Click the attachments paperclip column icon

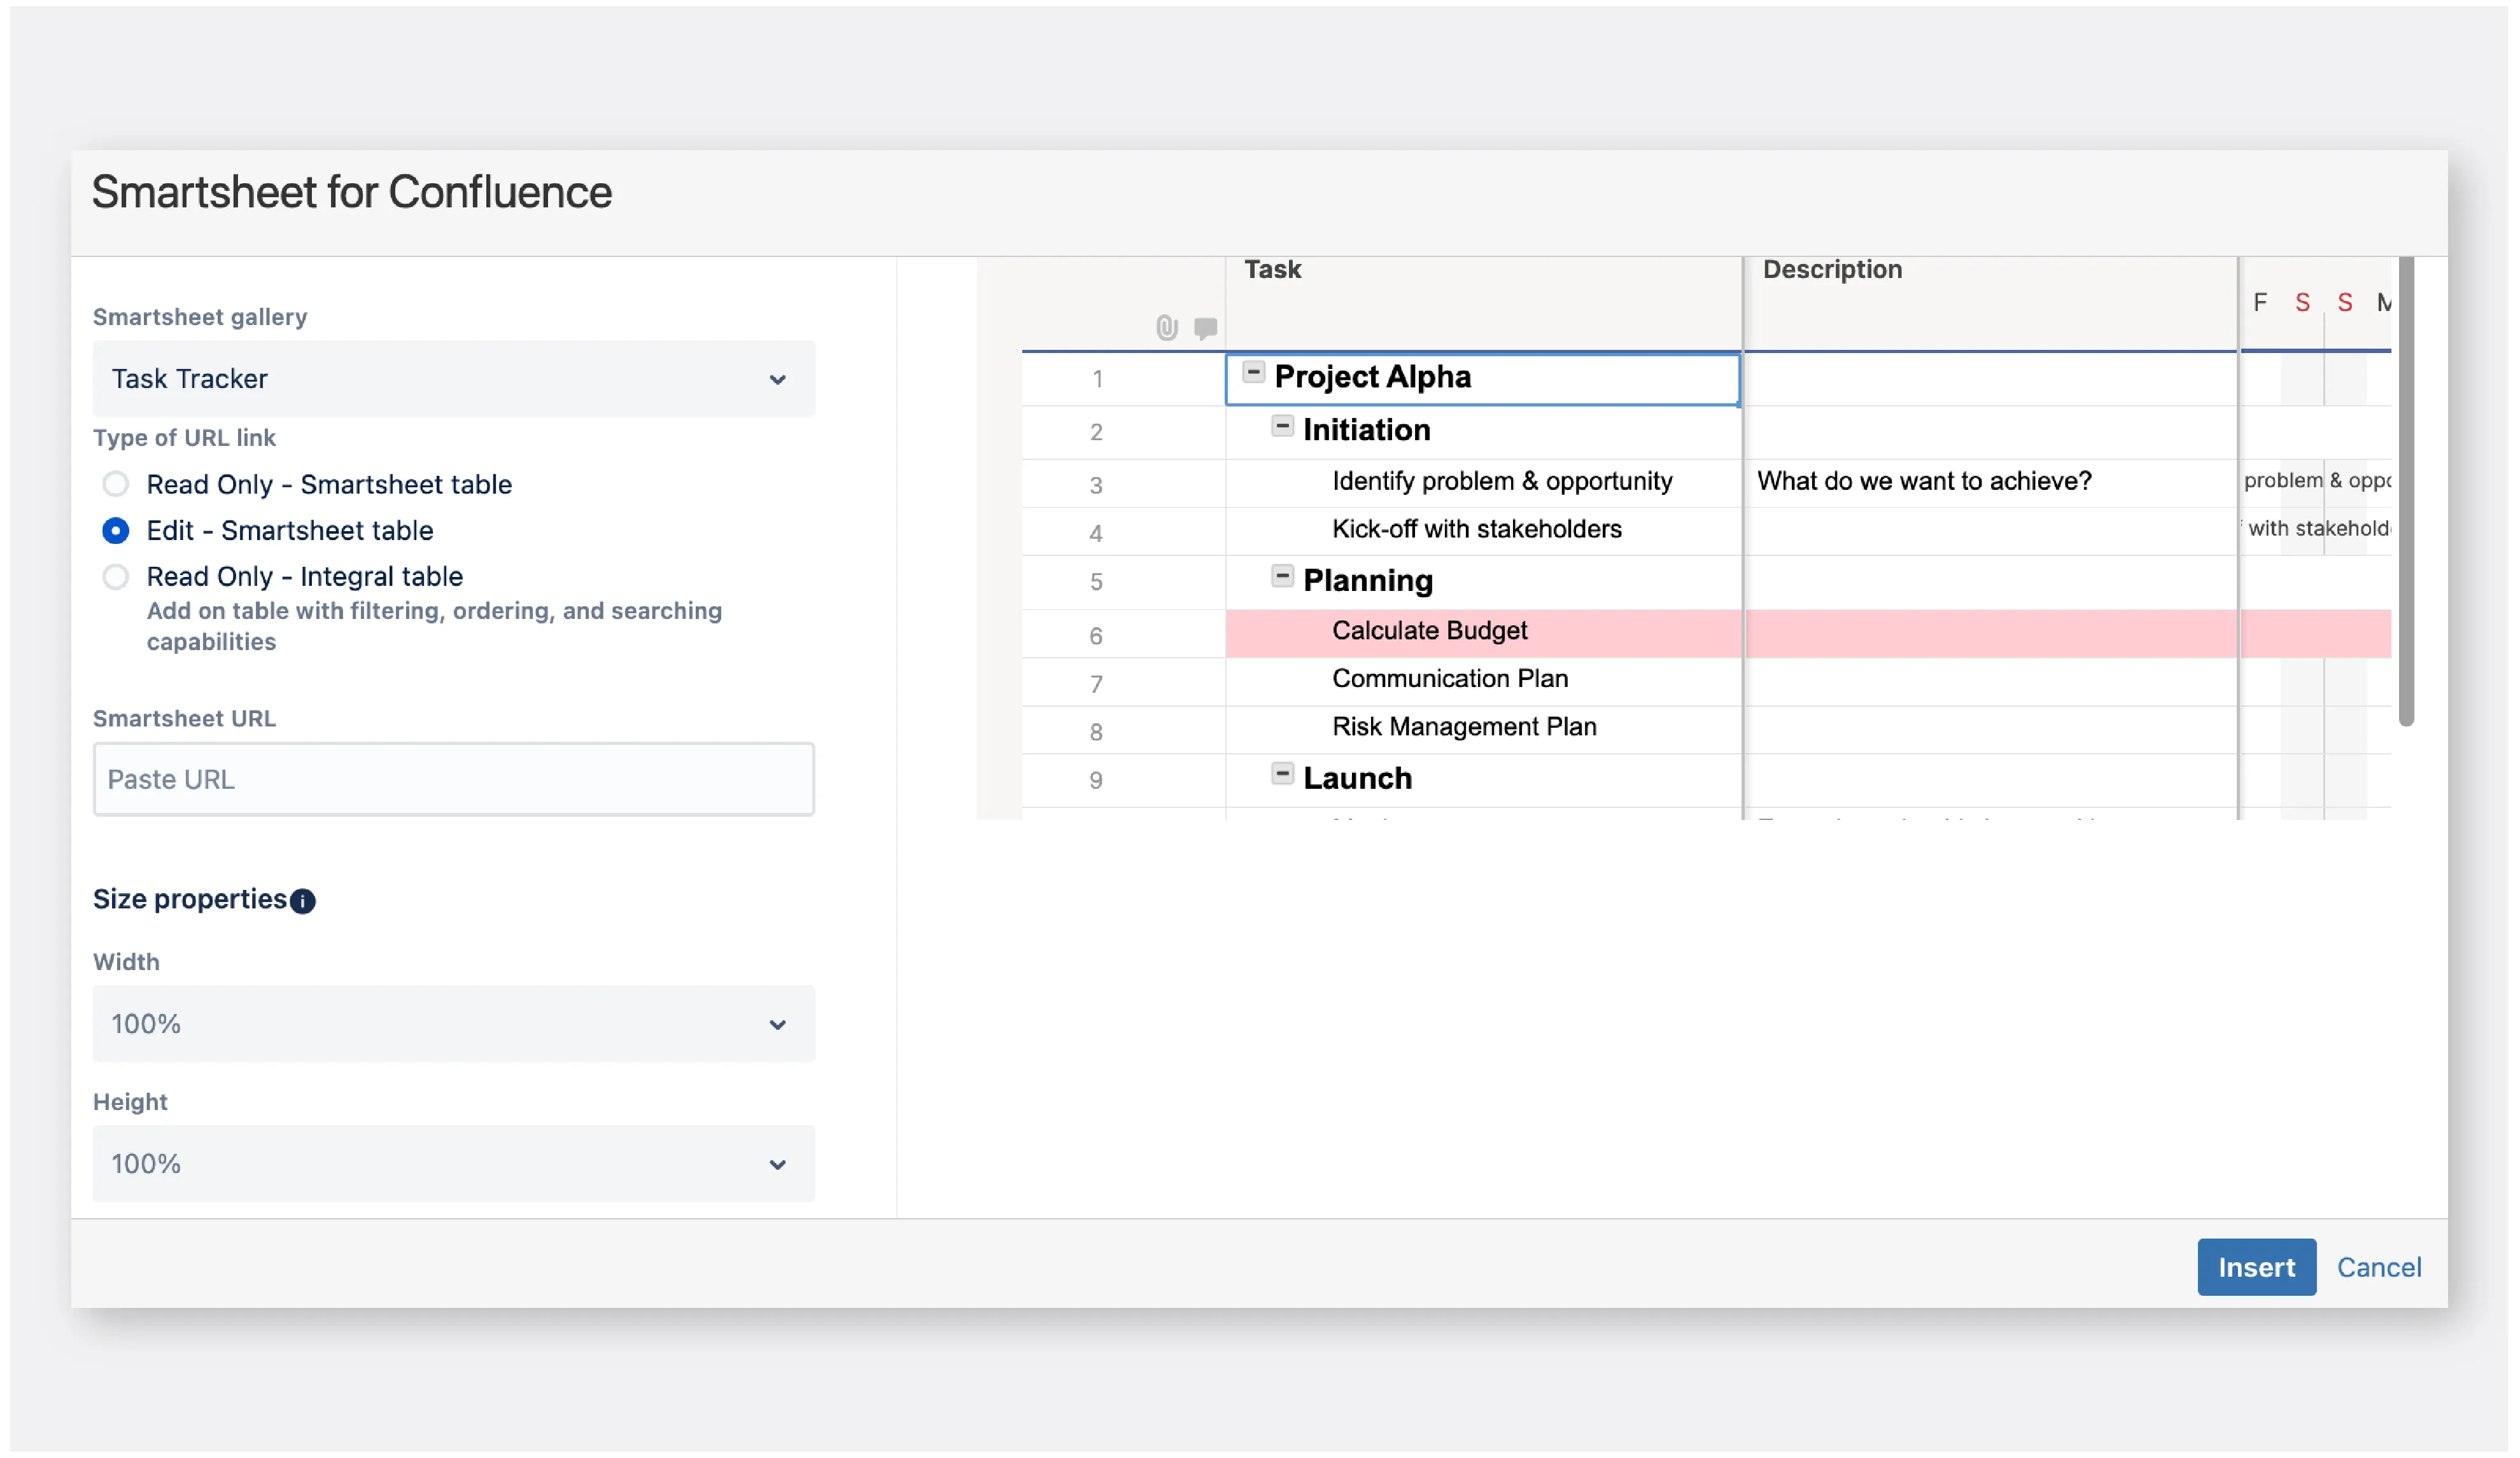point(1166,328)
